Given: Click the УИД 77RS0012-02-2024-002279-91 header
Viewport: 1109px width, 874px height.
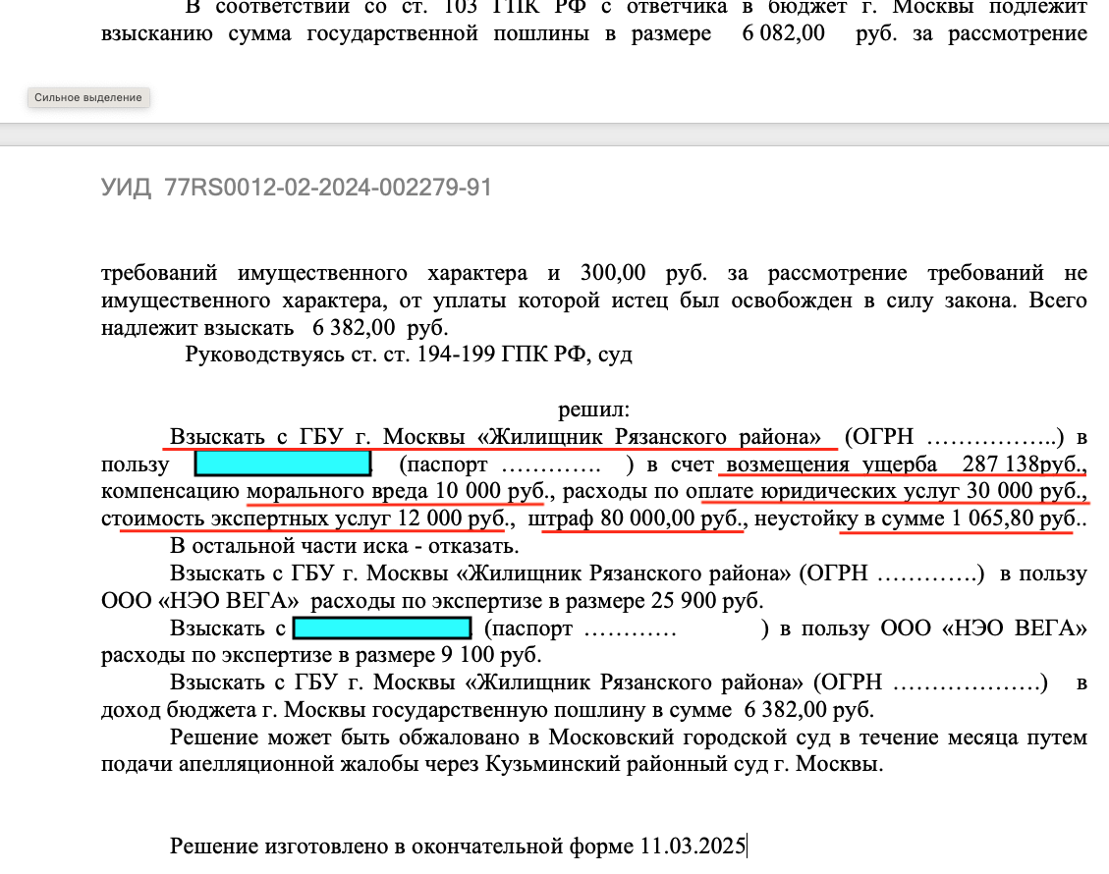Looking at the screenshot, I should pos(296,188).
